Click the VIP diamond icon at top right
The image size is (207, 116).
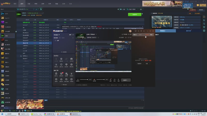(x=198, y=5)
